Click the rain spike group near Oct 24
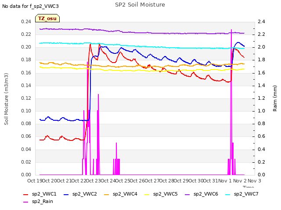The image size is (281, 210). 116,159
